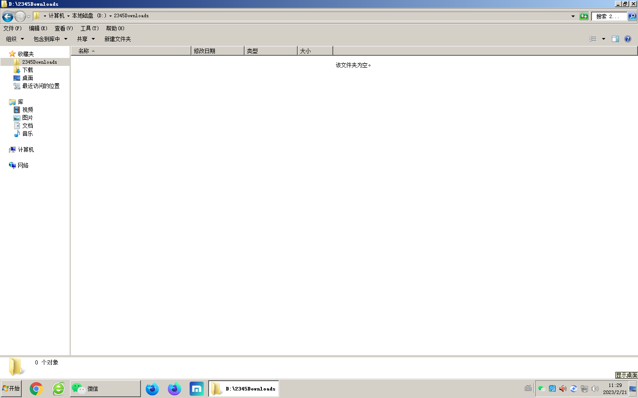Open the 图片 library
The height and width of the screenshot is (398, 638).
[27, 118]
